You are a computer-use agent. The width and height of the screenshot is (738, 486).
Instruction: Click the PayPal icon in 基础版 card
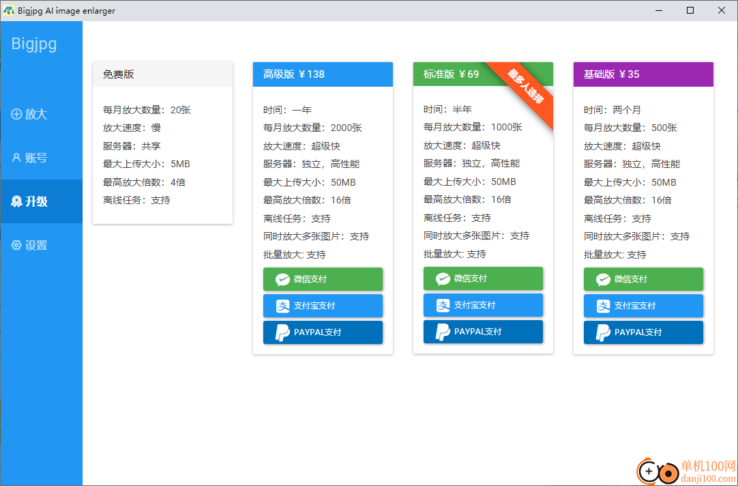[603, 332]
